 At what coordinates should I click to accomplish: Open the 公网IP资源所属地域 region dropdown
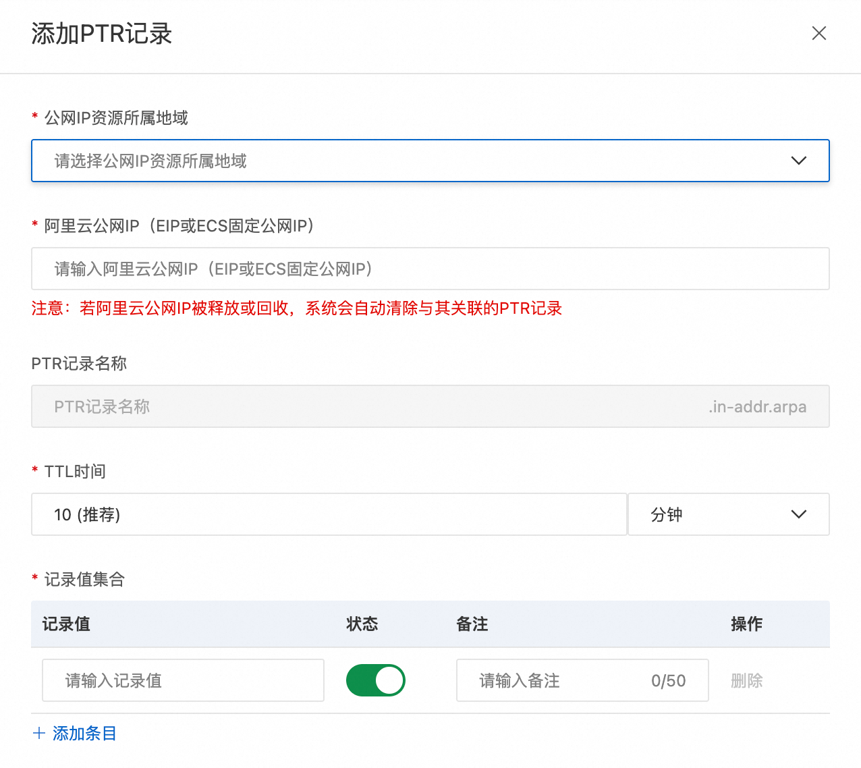point(431,161)
